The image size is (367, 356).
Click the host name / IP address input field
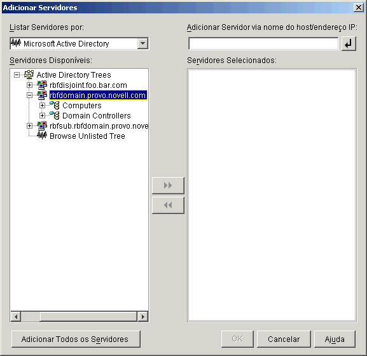pos(263,43)
